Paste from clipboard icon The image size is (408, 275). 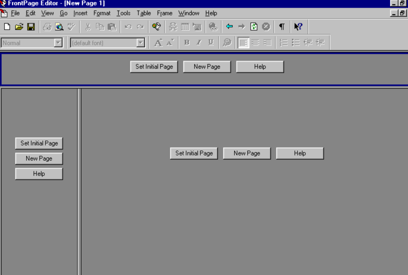[112, 27]
